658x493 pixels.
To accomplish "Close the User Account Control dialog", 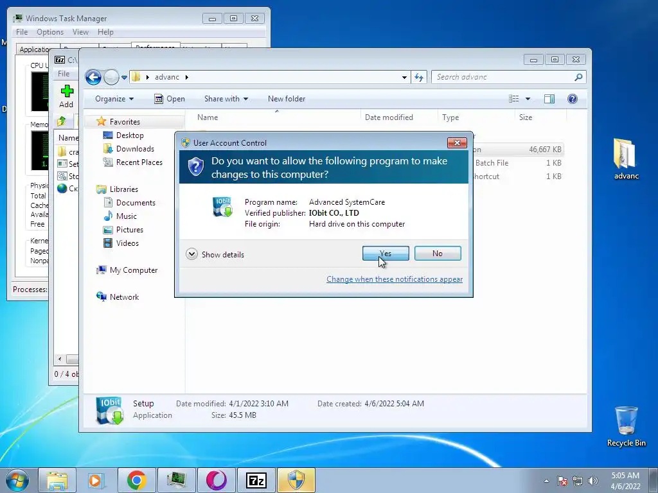I will pos(457,143).
